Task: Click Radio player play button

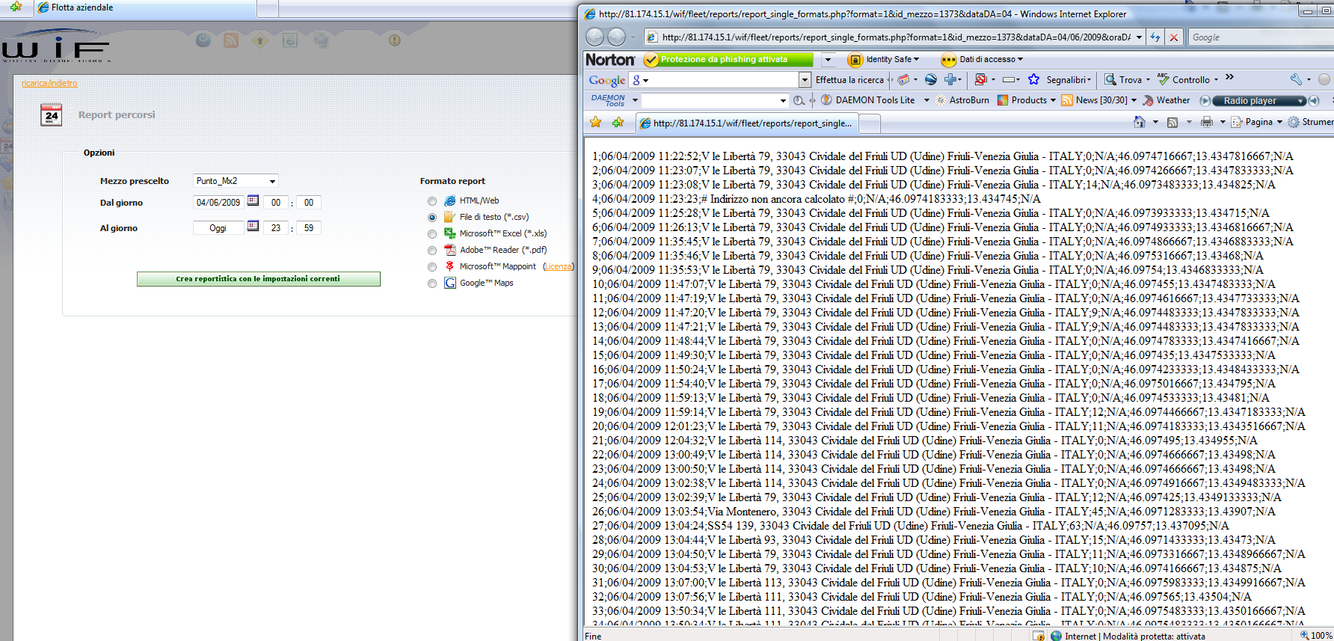Action: click(x=1205, y=100)
